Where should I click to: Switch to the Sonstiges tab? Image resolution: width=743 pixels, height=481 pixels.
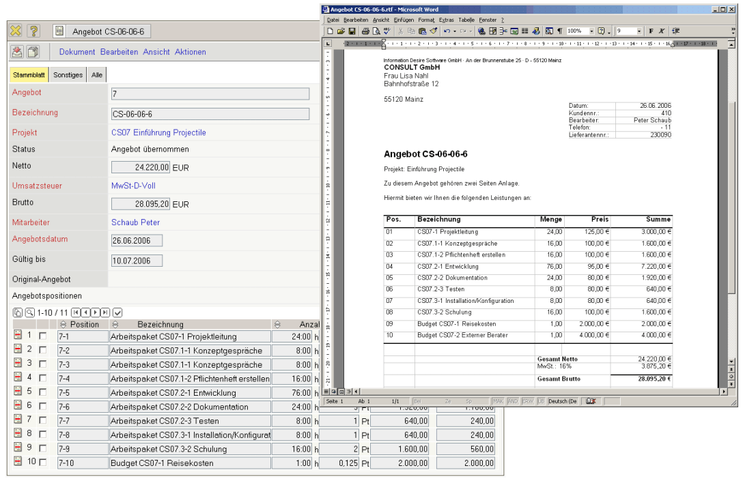point(68,75)
